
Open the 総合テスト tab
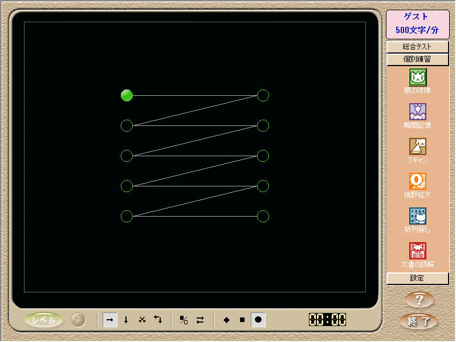click(417, 47)
